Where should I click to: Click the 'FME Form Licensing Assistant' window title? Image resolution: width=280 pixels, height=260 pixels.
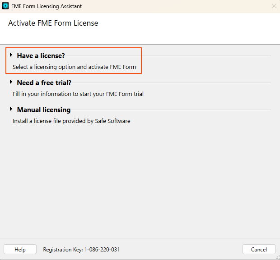(x=47, y=6)
